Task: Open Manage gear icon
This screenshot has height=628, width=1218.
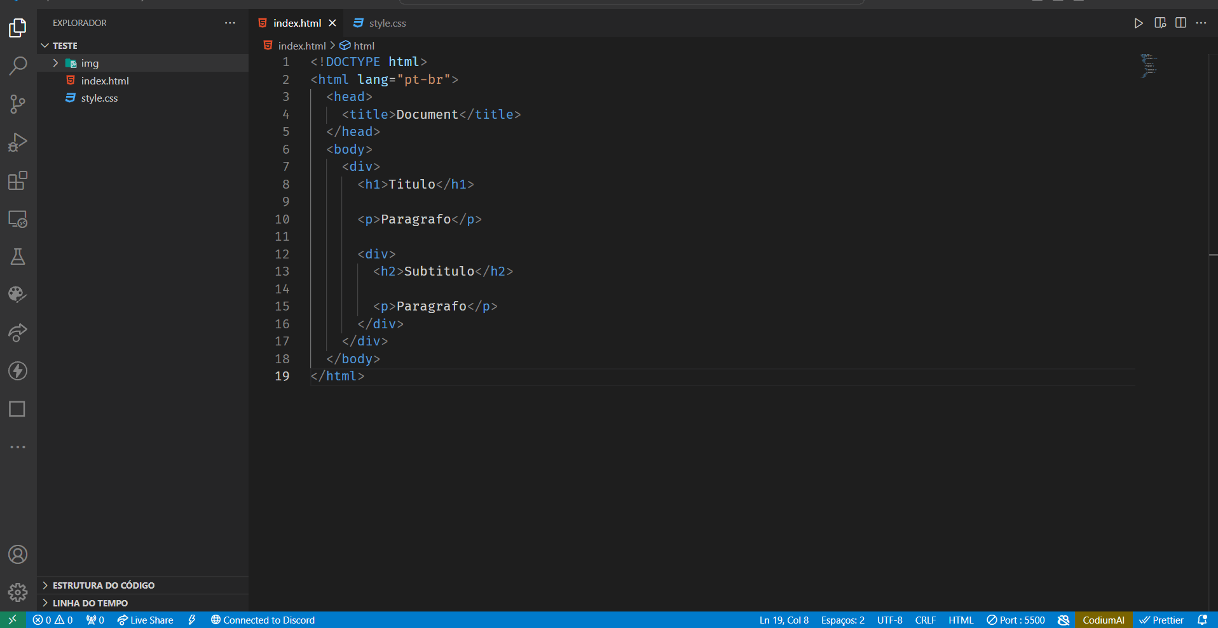Action: (x=18, y=592)
